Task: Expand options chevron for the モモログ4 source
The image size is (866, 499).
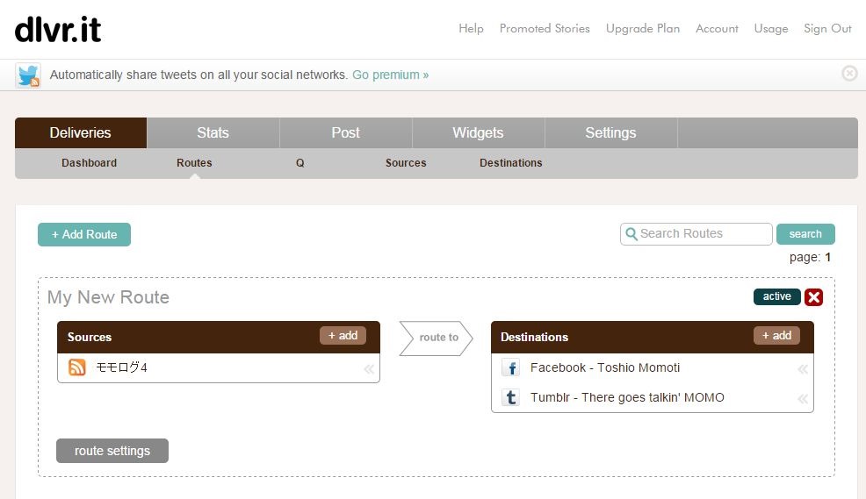Action: (x=369, y=369)
